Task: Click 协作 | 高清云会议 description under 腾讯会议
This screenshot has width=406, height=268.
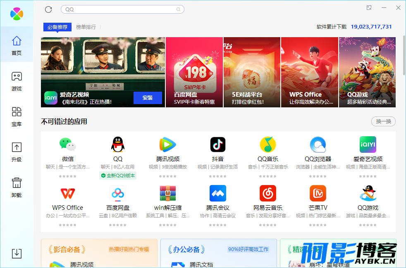Action: click(x=218, y=216)
